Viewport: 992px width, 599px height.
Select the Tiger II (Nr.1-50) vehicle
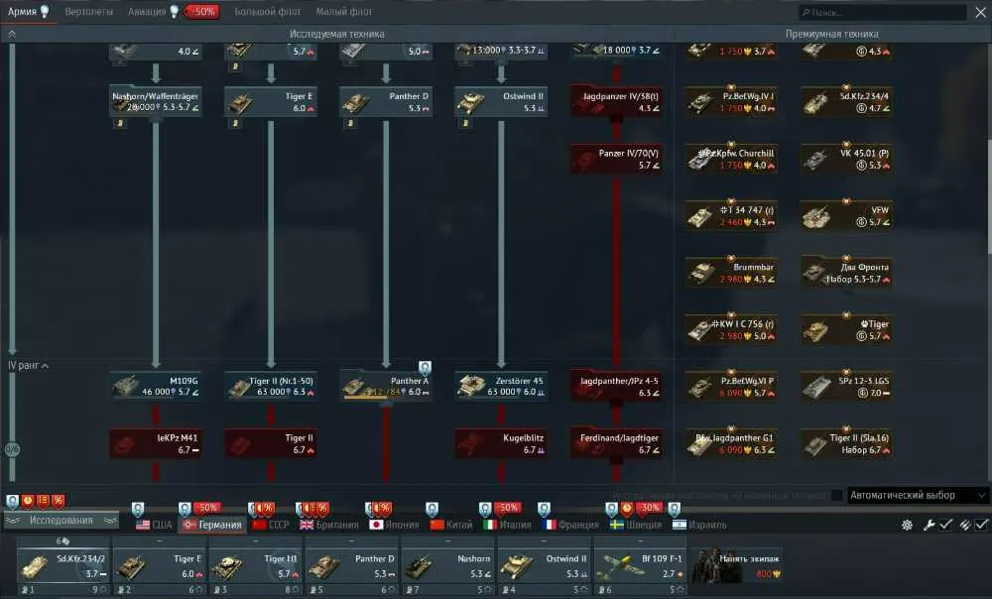pos(272,387)
